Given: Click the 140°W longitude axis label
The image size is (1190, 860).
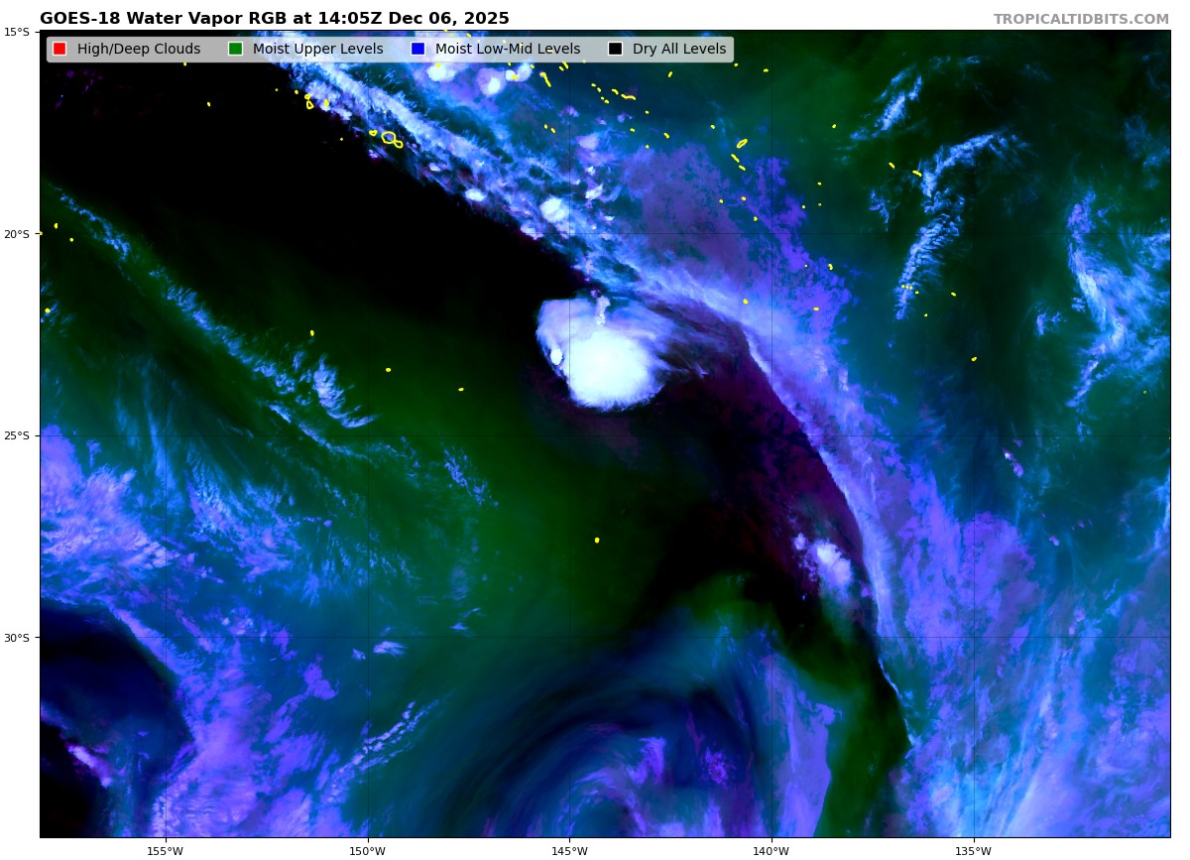Looking at the screenshot, I should point(771,851).
